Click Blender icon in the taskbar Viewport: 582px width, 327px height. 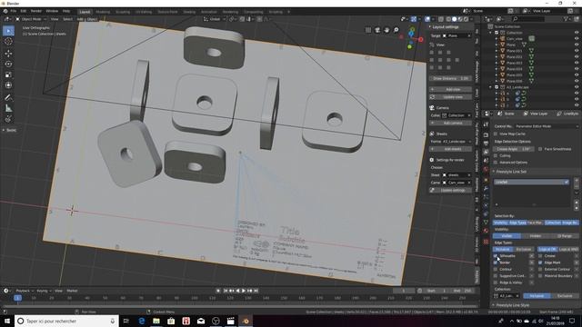(x=246, y=321)
